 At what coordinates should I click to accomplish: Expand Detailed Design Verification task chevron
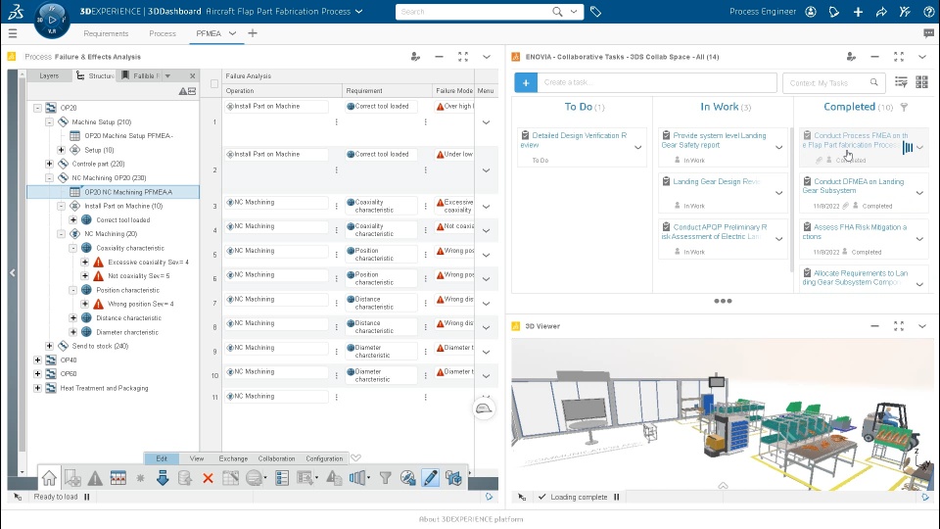coord(637,148)
